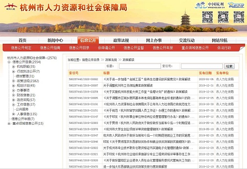Expand the 人事信息(135) tree node

(x=13, y=114)
